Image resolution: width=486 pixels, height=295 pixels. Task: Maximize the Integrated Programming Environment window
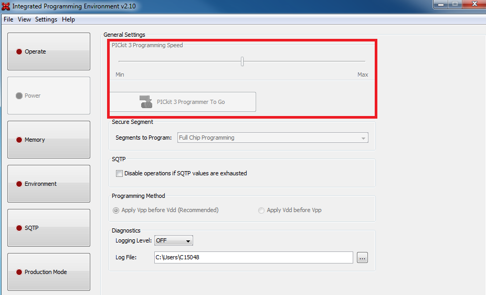455,4
